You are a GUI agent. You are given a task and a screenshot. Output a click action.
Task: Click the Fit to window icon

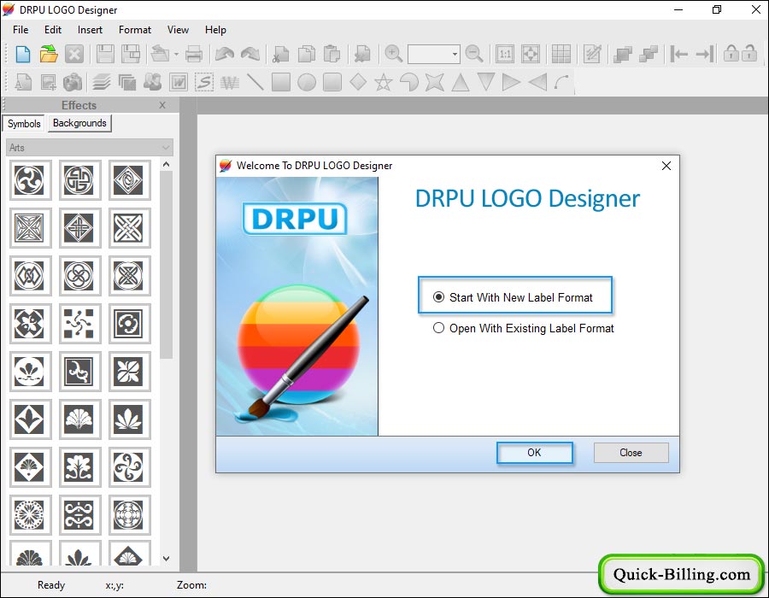click(x=530, y=54)
